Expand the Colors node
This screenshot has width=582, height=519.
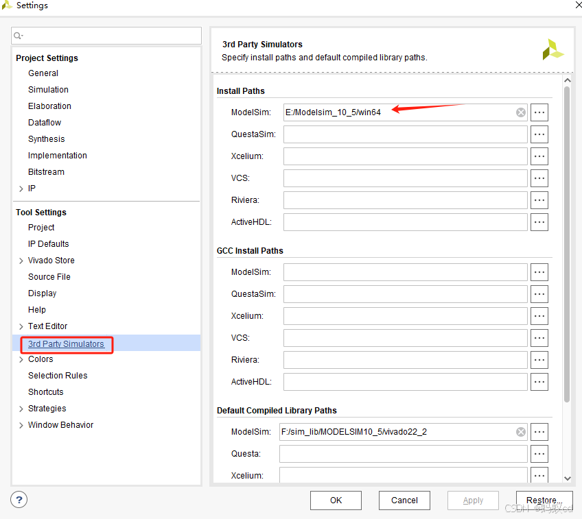point(21,359)
